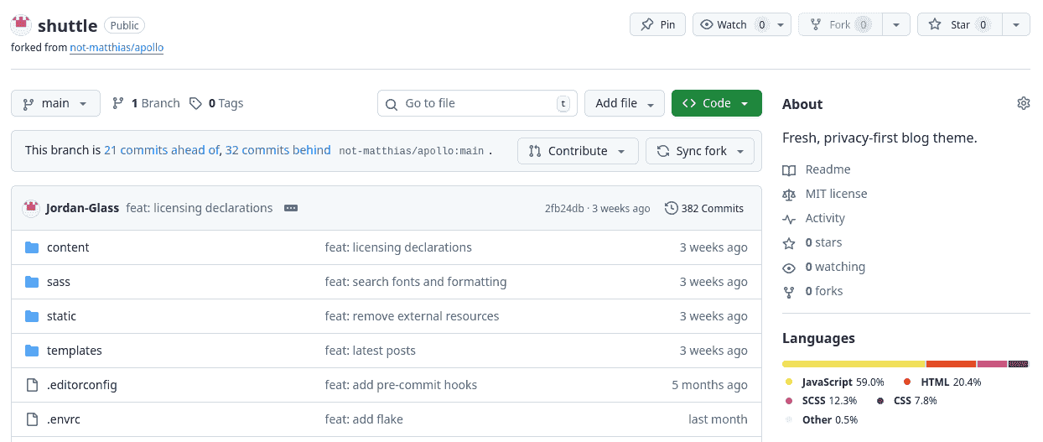Open the sass folder
This screenshot has width=1043, height=442.
click(x=59, y=282)
